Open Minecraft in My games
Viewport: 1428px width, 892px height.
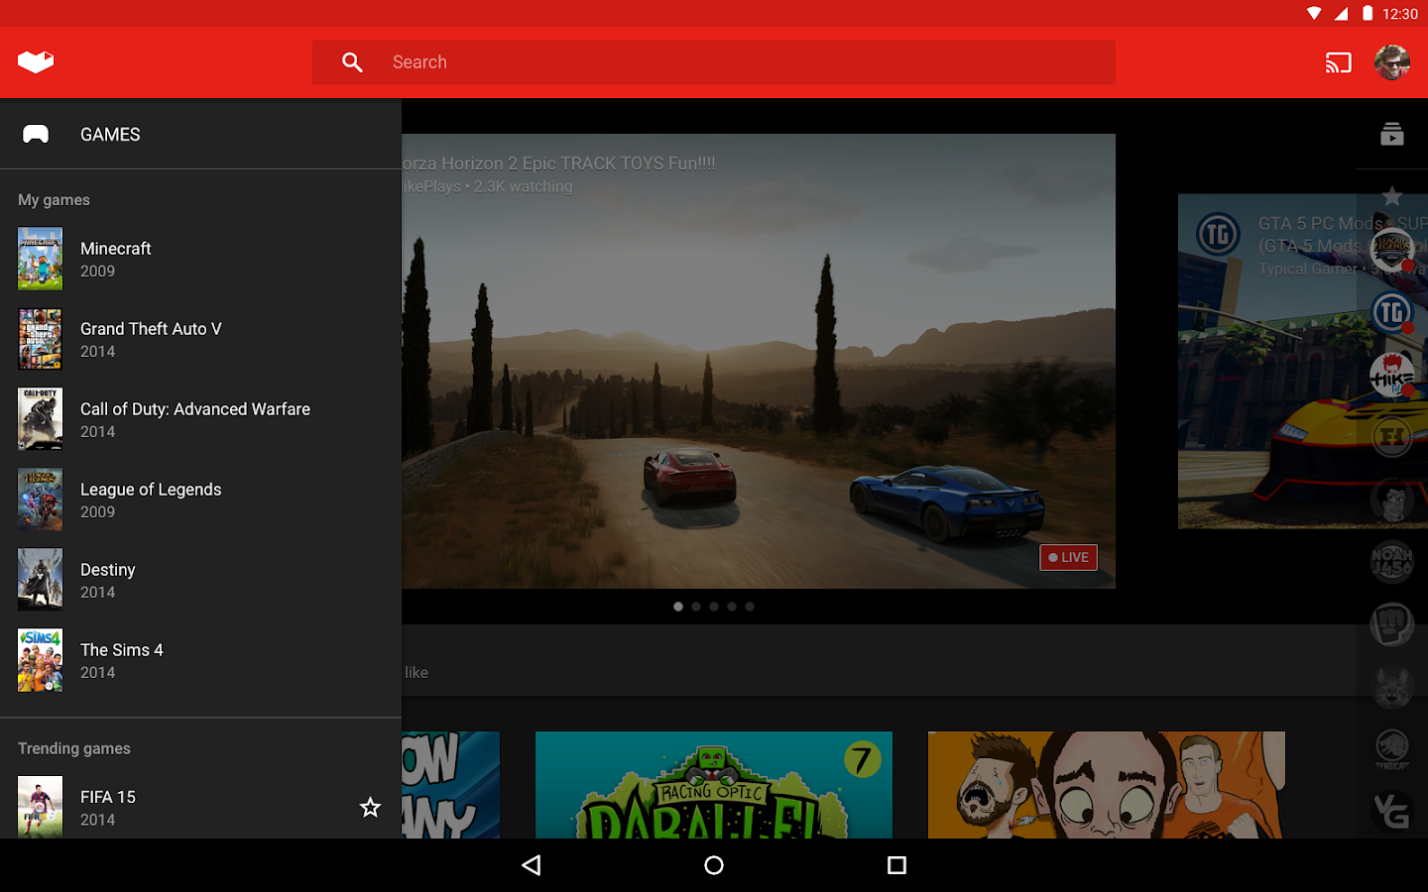(200, 259)
